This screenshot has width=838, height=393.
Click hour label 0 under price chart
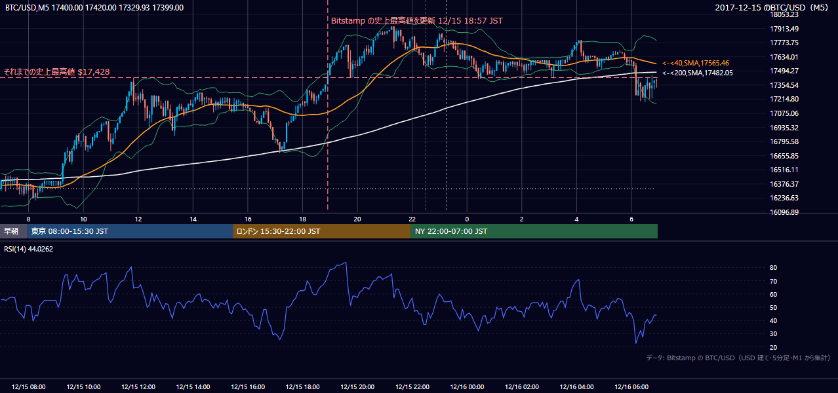[467, 218]
